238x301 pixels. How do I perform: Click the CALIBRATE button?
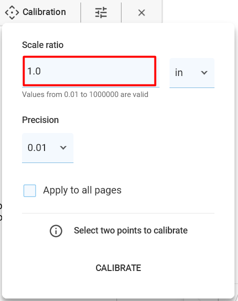coord(118,268)
